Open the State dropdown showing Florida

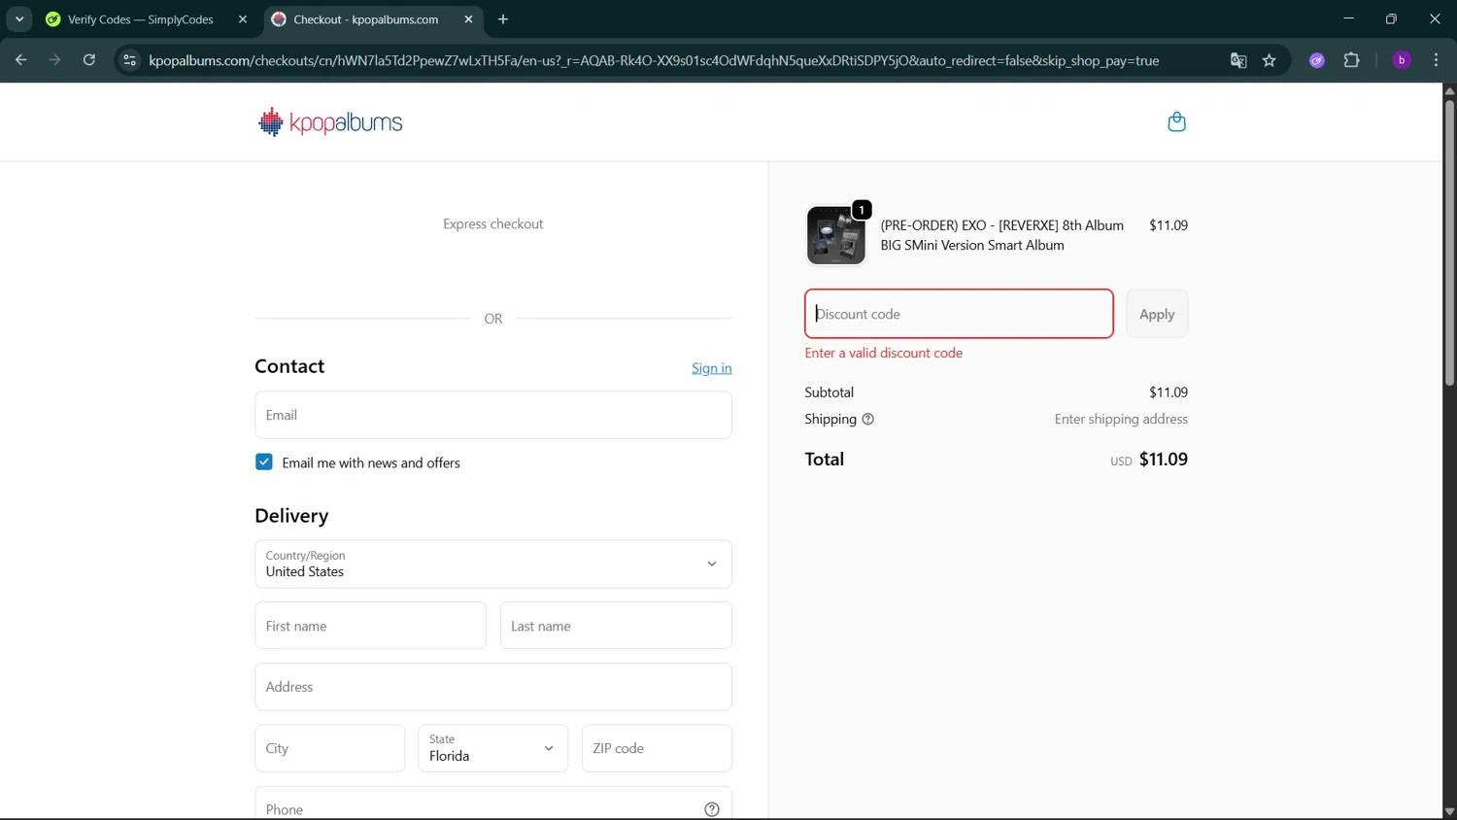(x=493, y=748)
